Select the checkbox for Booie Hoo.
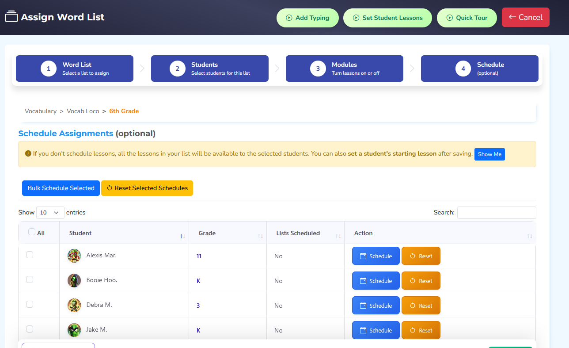The width and height of the screenshot is (569, 348). pyautogui.click(x=30, y=279)
